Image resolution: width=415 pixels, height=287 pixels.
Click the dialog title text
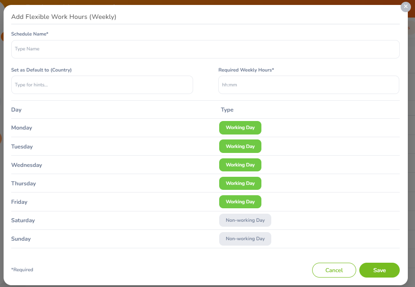tap(64, 17)
